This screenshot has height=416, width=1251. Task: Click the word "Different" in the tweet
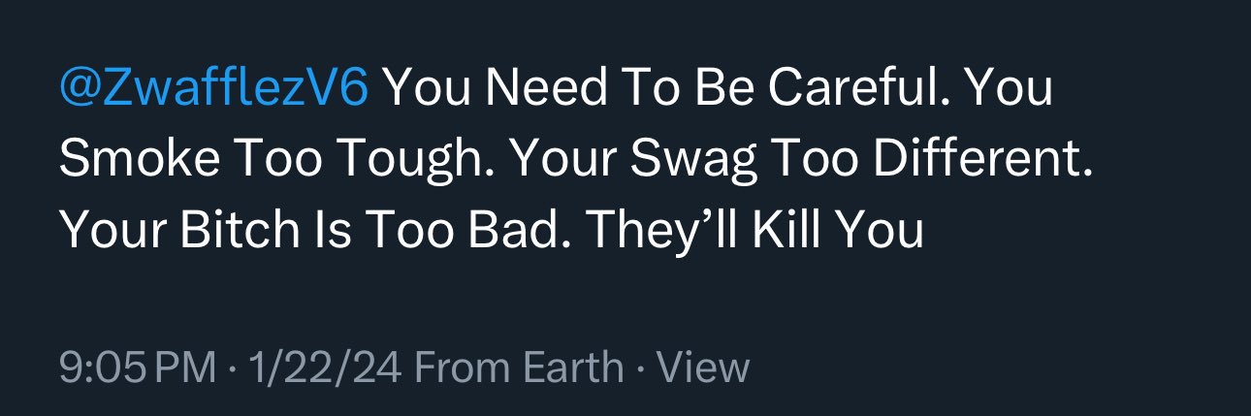pos(981,161)
